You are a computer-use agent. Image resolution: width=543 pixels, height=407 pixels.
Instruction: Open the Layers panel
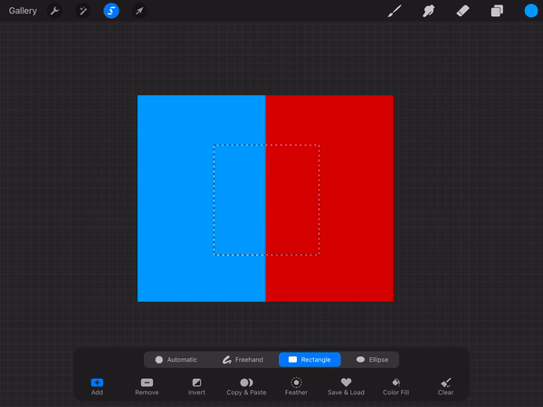(x=497, y=11)
